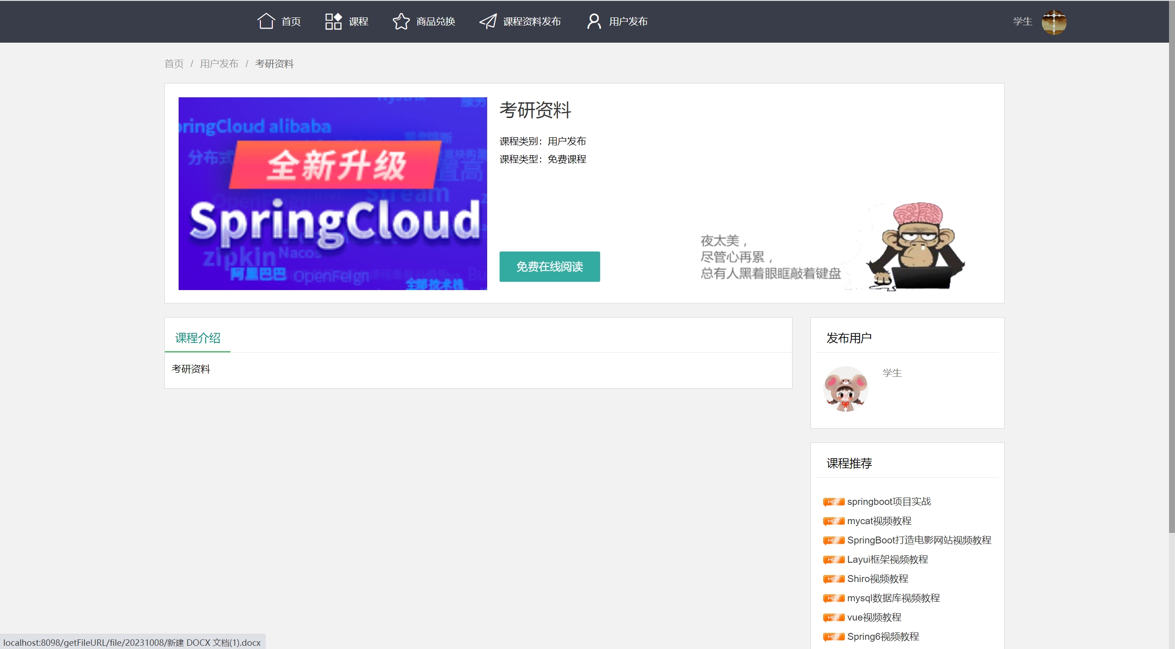Click the 学生 username in the navbar
The width and height of the screenshot is (1175, 649).
[x=1022, y=22]
